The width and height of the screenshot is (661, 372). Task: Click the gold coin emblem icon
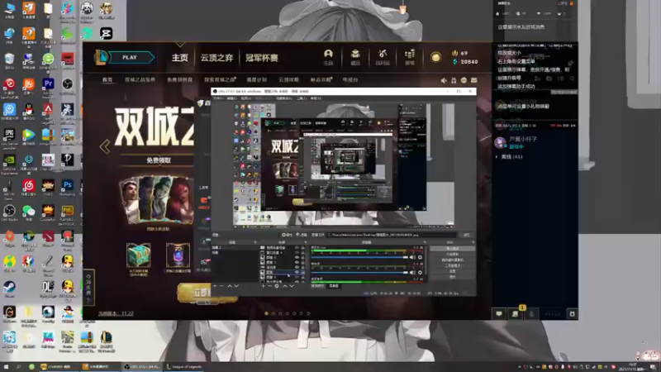click(435, 57)
